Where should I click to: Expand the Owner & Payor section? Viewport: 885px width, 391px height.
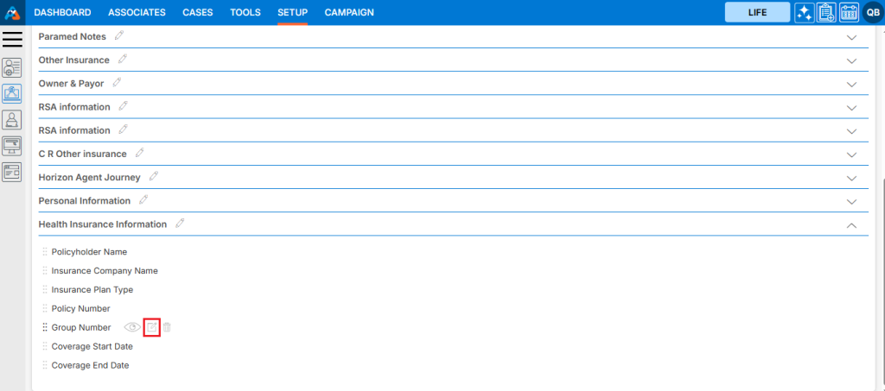[851, 85]
